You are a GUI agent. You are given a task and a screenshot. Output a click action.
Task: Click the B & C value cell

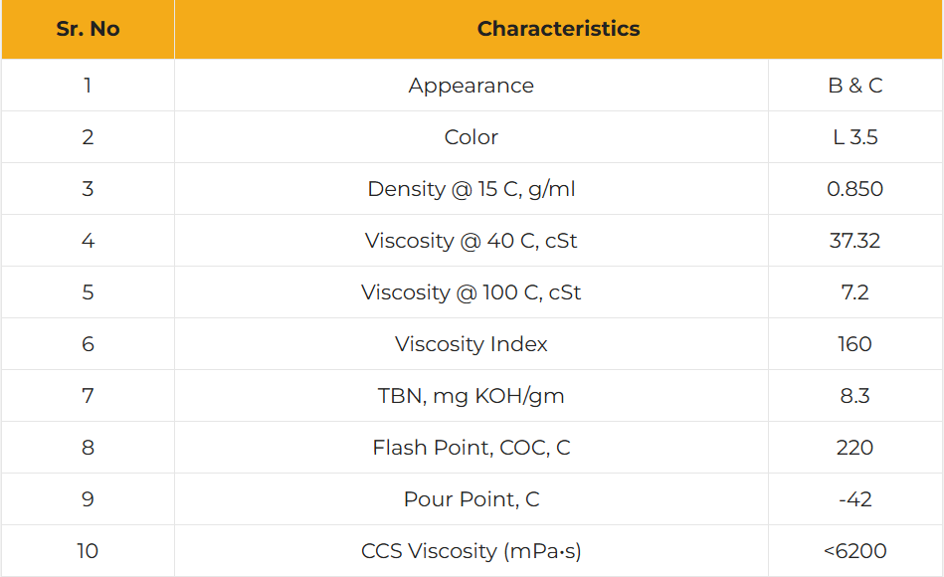[854, 85]
